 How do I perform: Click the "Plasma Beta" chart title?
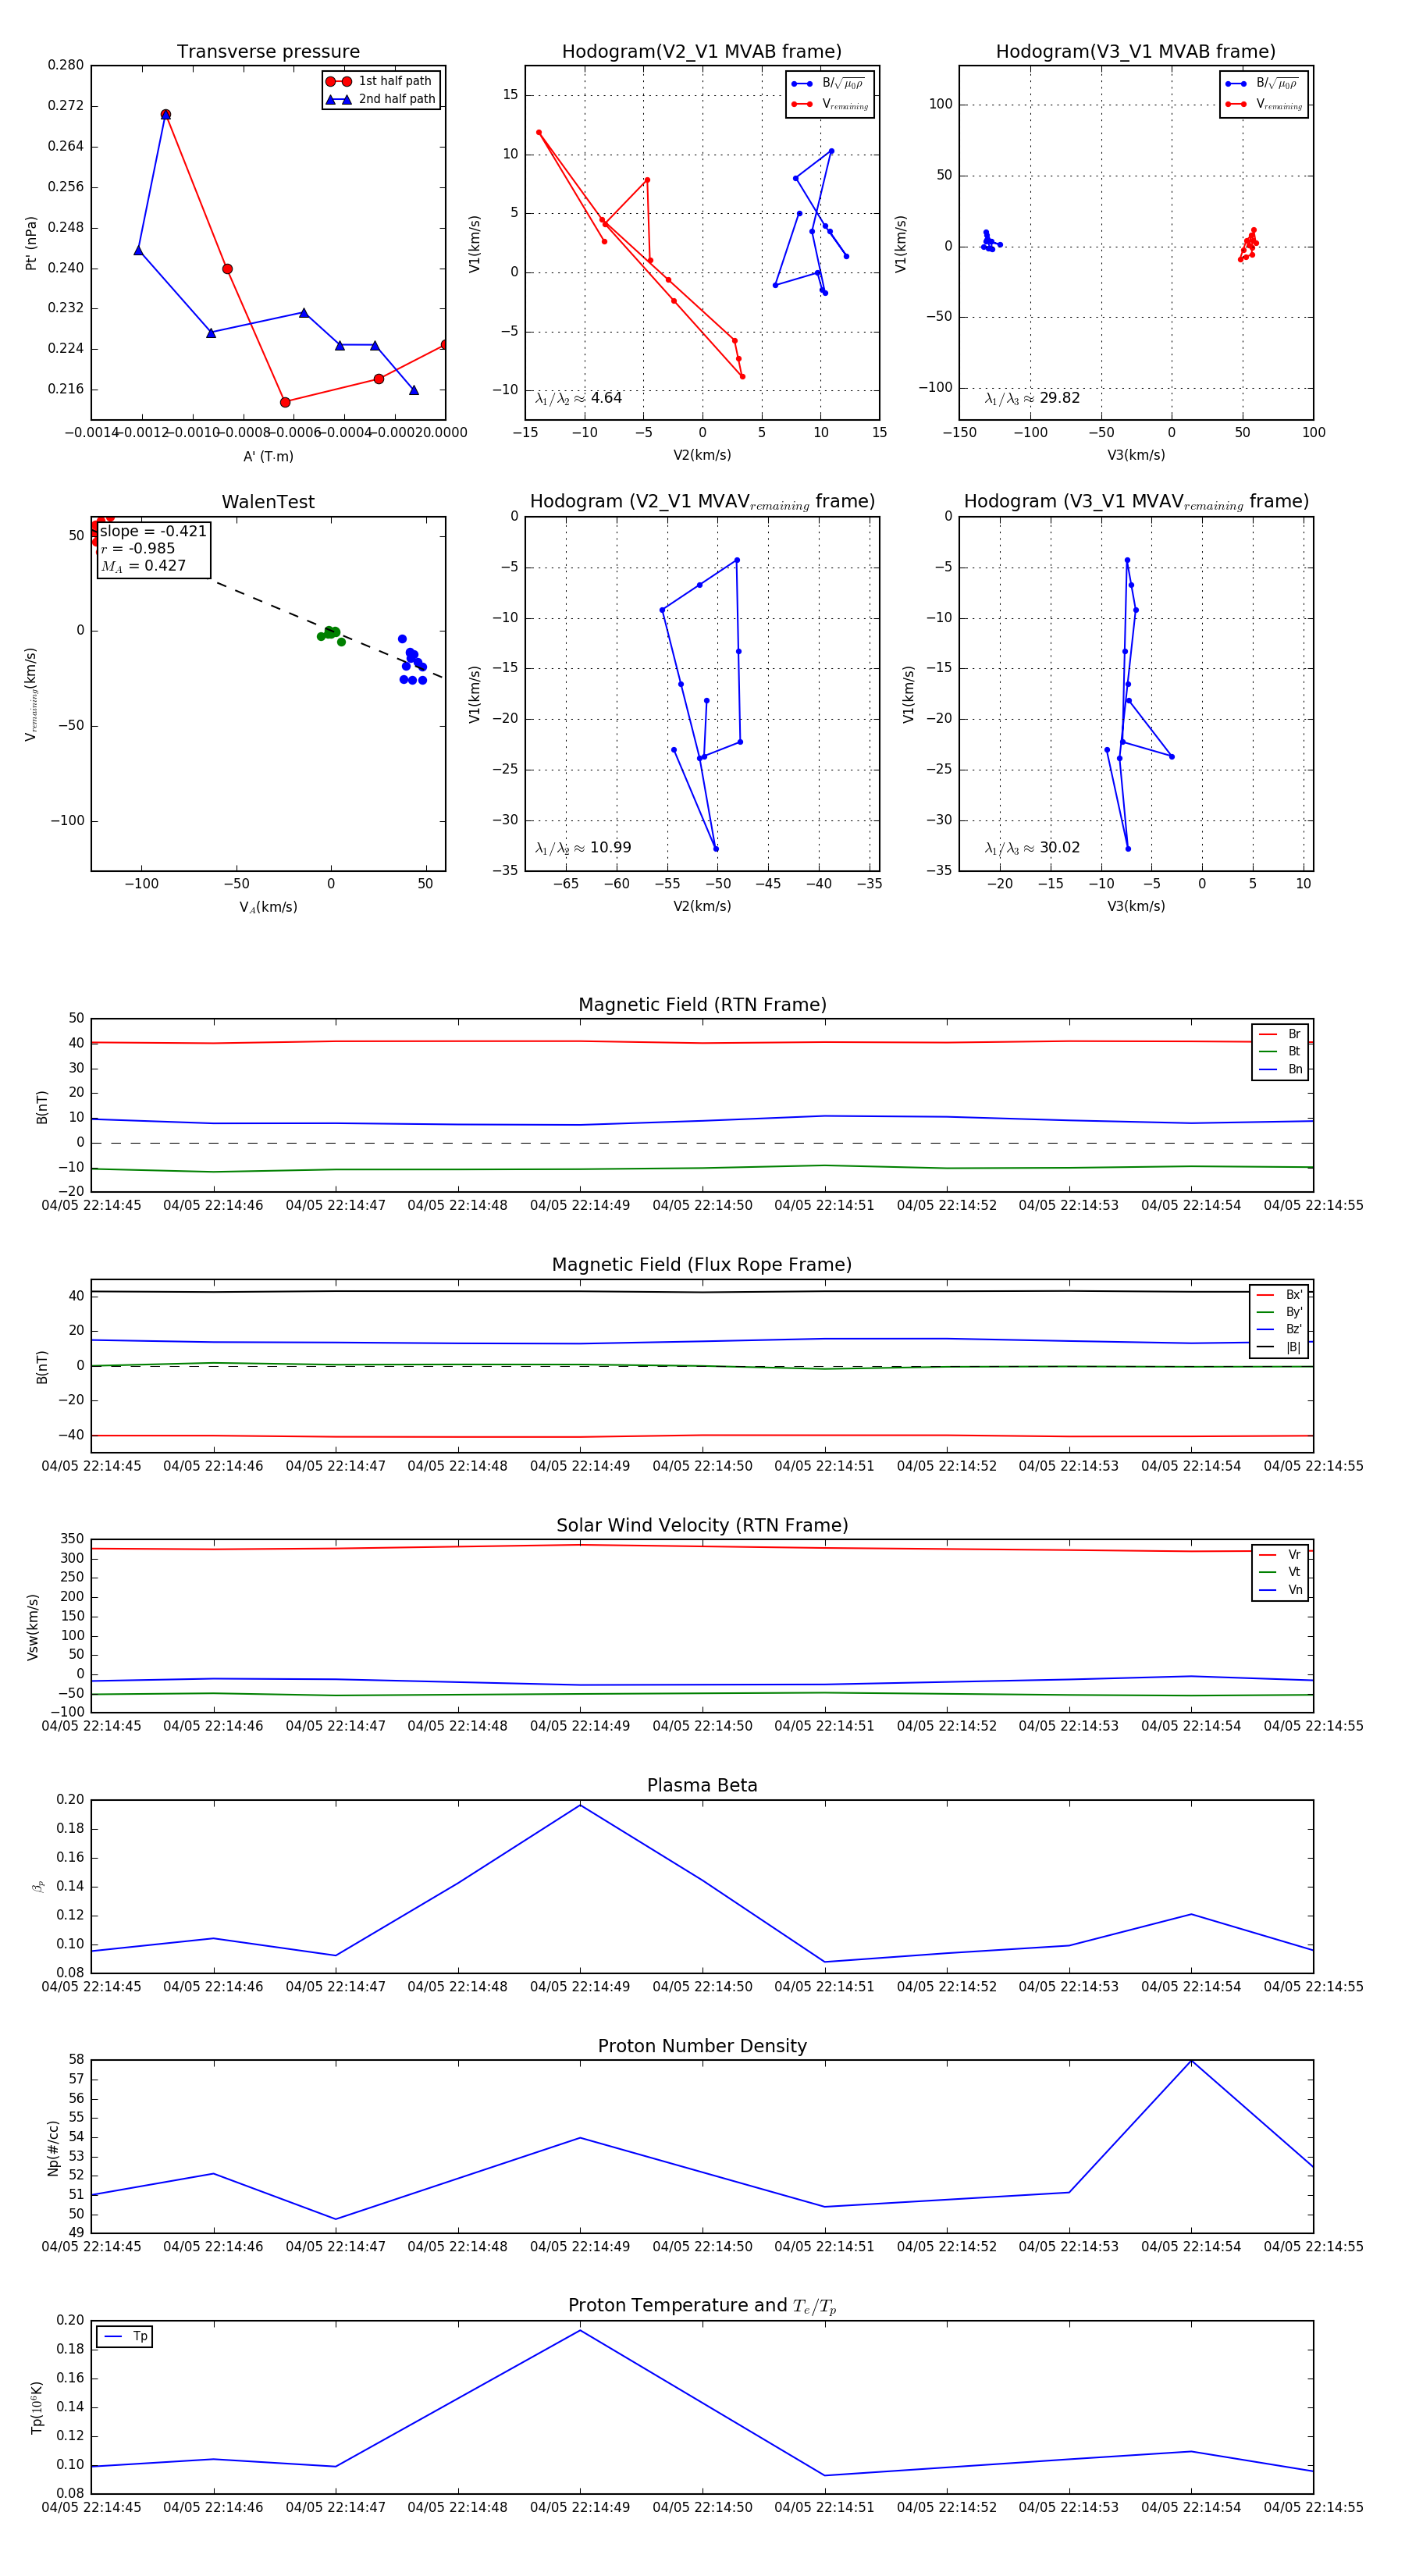point(702,1786)
